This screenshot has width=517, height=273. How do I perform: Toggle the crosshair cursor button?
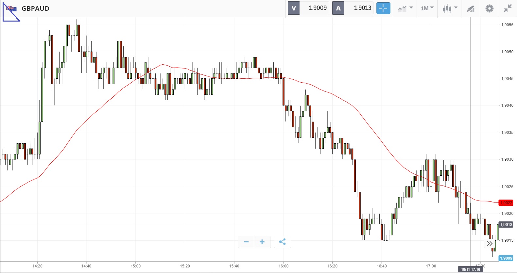(x=383, y=8)
